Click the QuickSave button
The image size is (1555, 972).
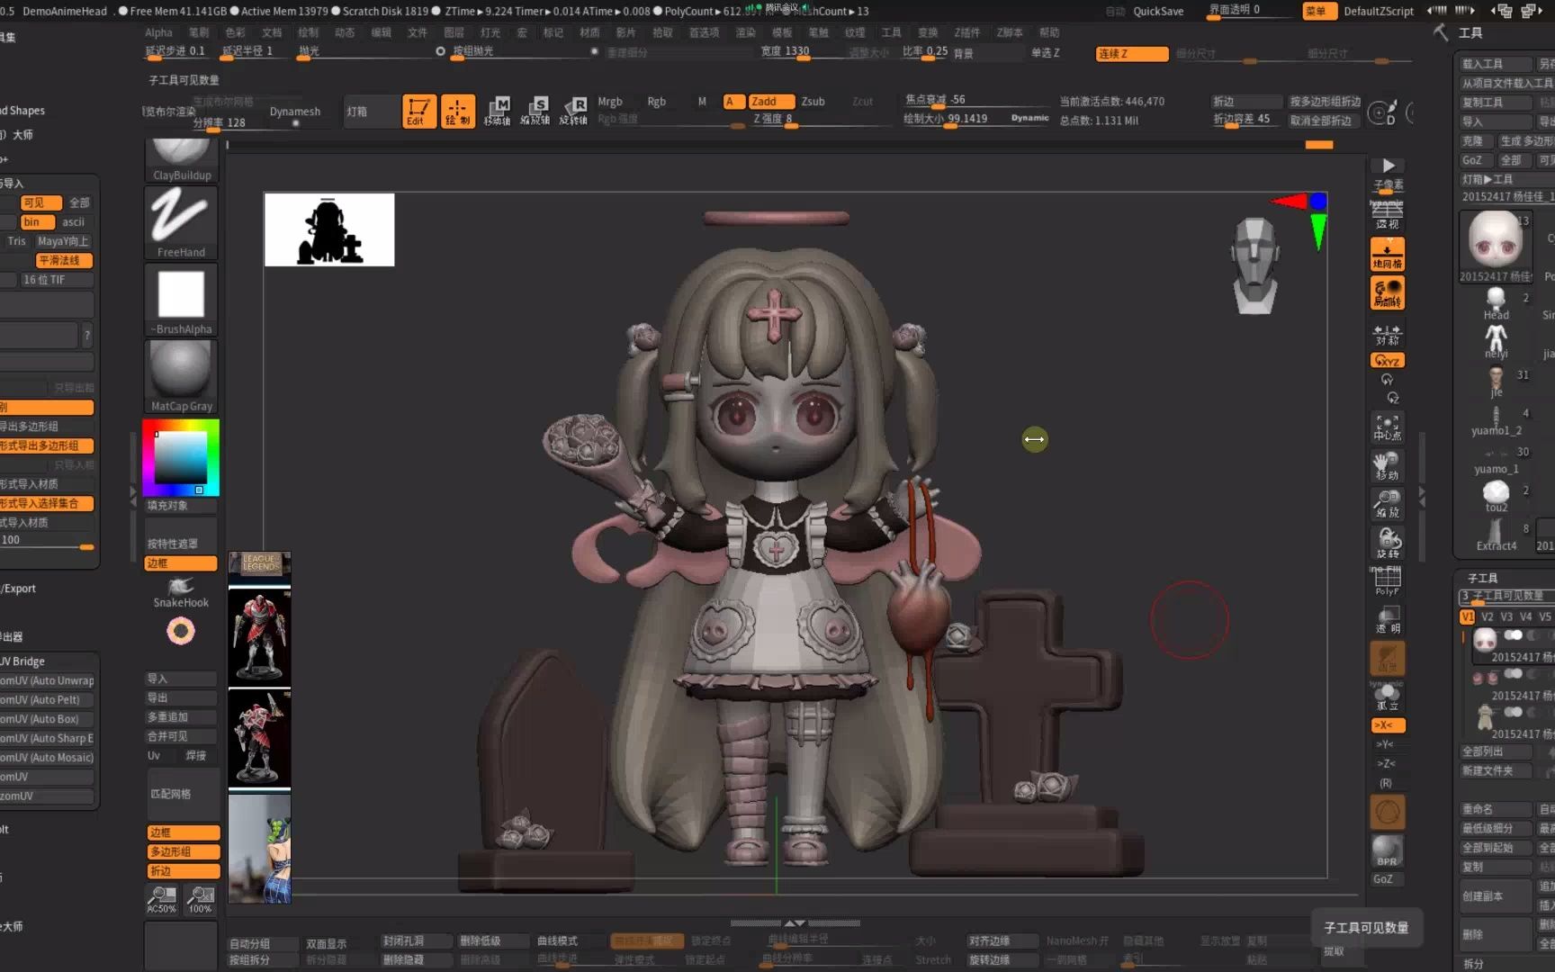1158,11
